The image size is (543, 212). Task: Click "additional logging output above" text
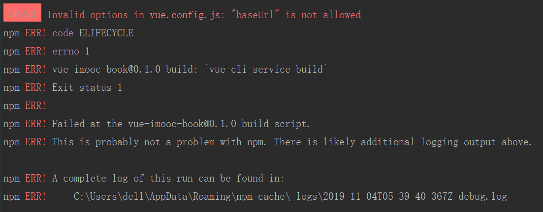coord(446,142)
